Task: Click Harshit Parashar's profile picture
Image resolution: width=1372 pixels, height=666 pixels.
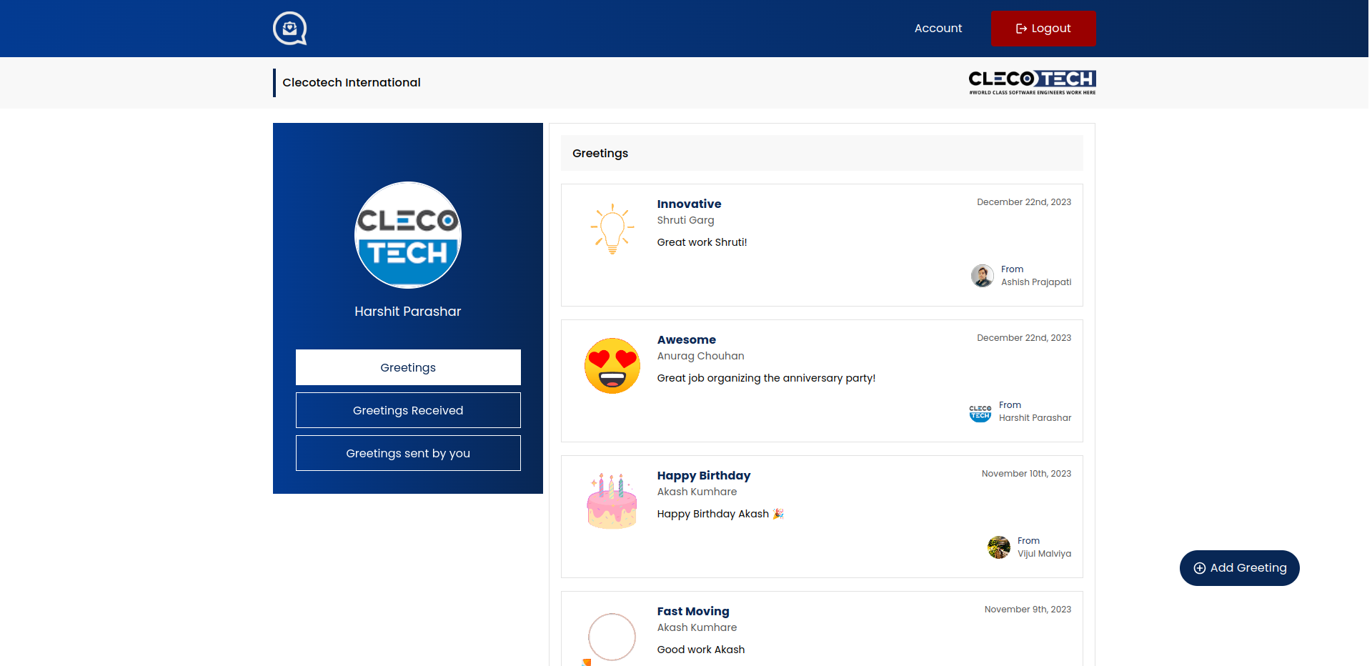Action: tap(408, 235)
